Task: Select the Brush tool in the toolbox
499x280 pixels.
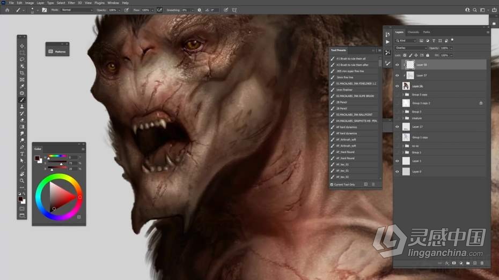Action: pos(22,100)
